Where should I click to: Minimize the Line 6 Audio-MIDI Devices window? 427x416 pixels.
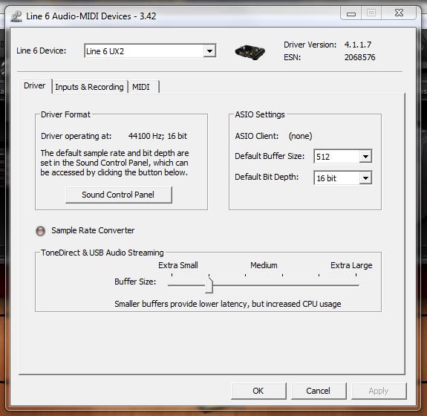(351, 13)
